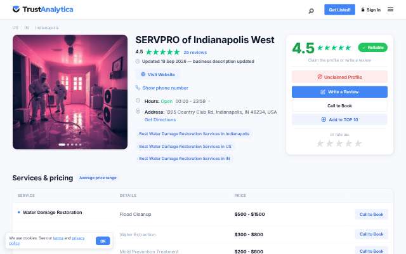Click the $300 - $800 price

(x=249, y=234)
